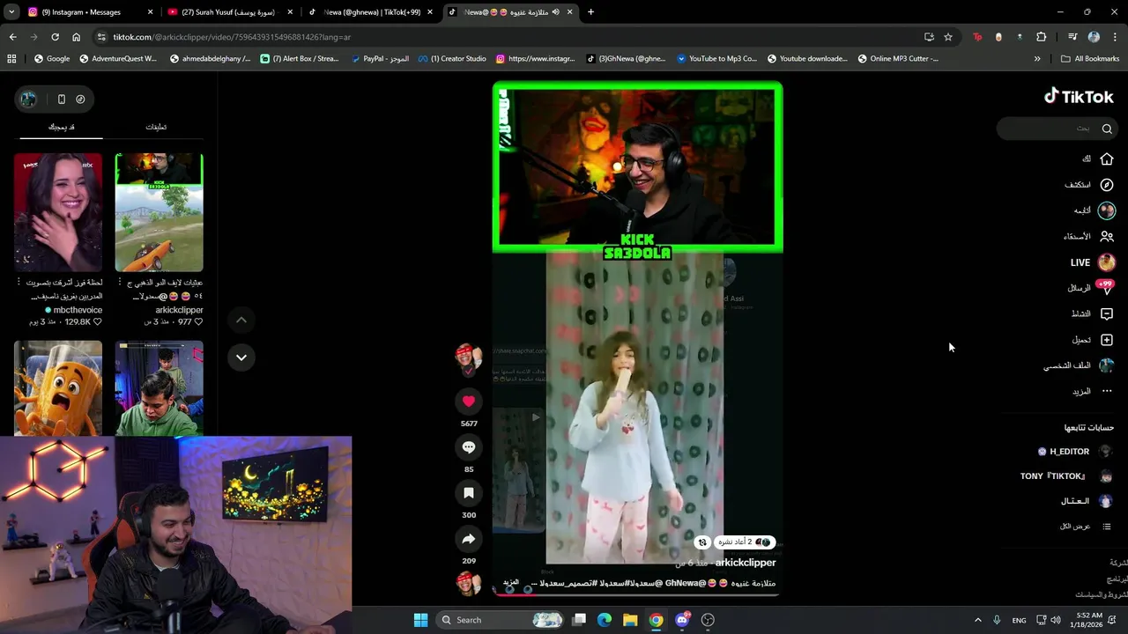
Task: Open the Chrome extensions puzzle icon
Action: coord(1042,37)
